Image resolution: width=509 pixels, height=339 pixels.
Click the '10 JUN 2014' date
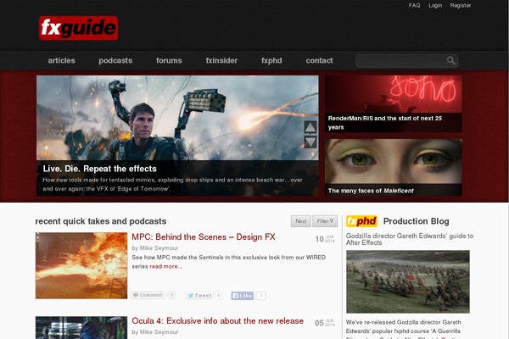[325, 239]
